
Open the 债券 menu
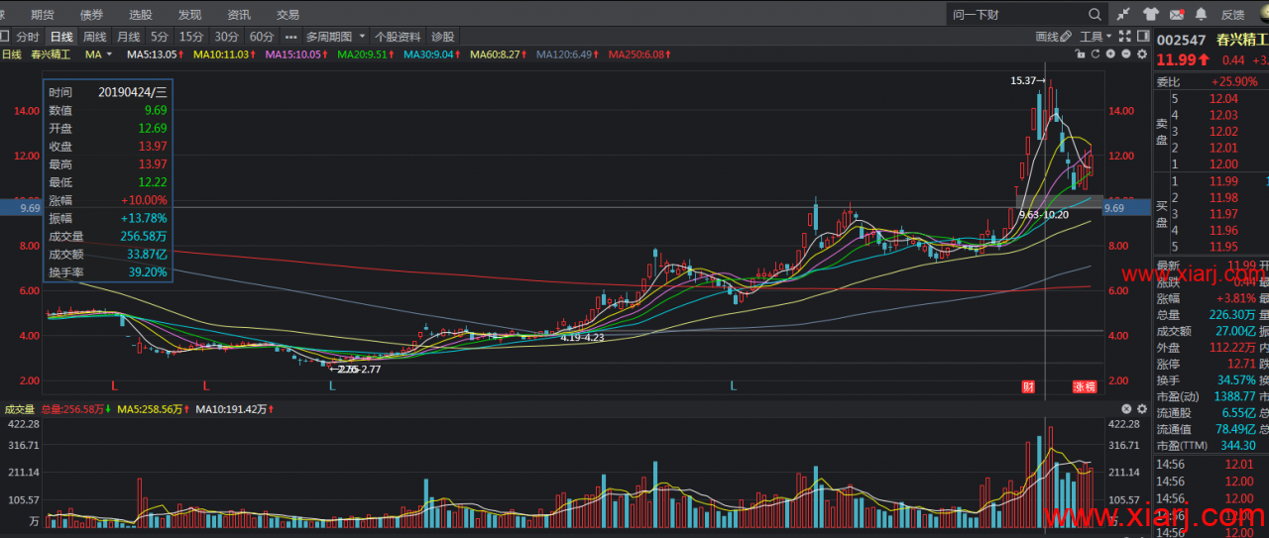coord(91,15)
